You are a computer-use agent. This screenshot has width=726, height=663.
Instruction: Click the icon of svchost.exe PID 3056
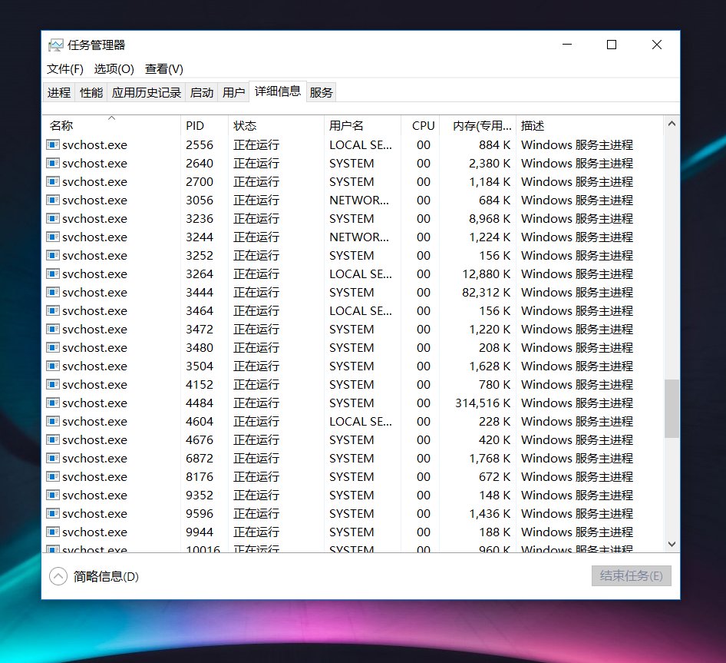click(x=53, y=200)
